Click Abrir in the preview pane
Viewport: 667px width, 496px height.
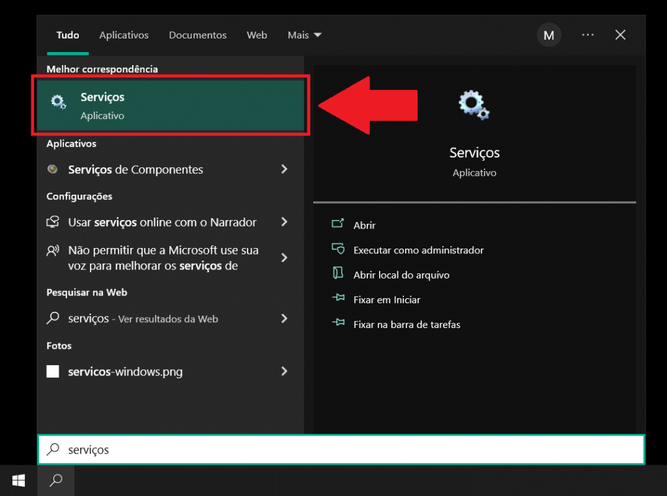click(365, 225)
